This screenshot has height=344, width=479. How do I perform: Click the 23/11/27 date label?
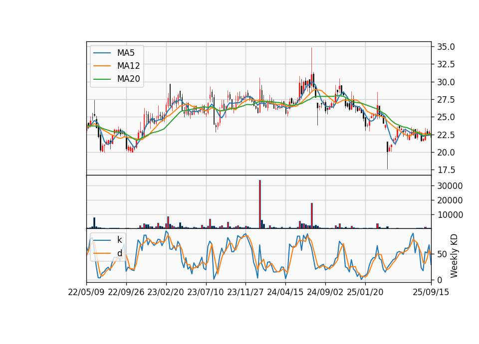(x=245, y=292)
